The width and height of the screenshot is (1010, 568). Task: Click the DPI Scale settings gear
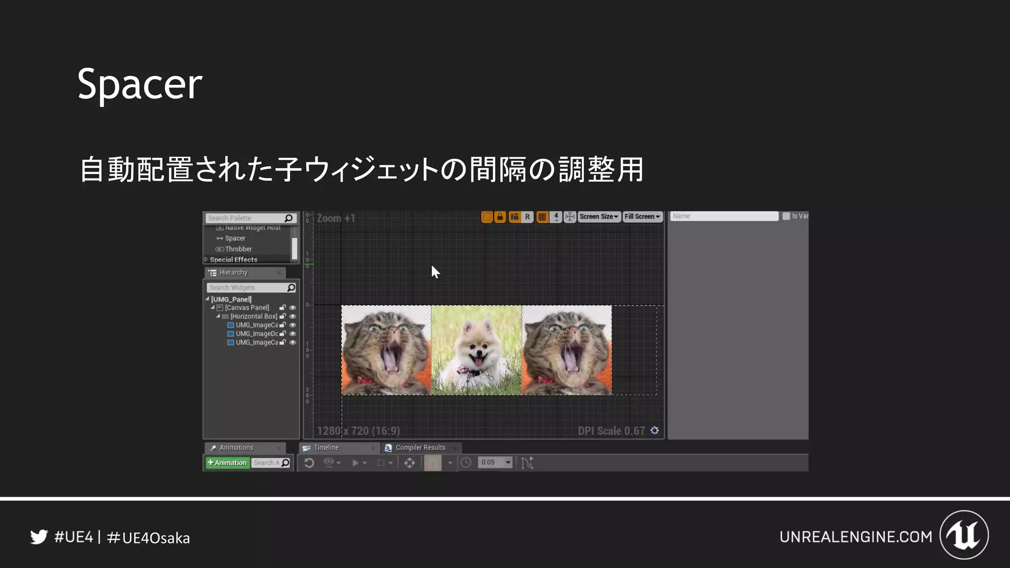pyautogui.click(x=654, y=430)
